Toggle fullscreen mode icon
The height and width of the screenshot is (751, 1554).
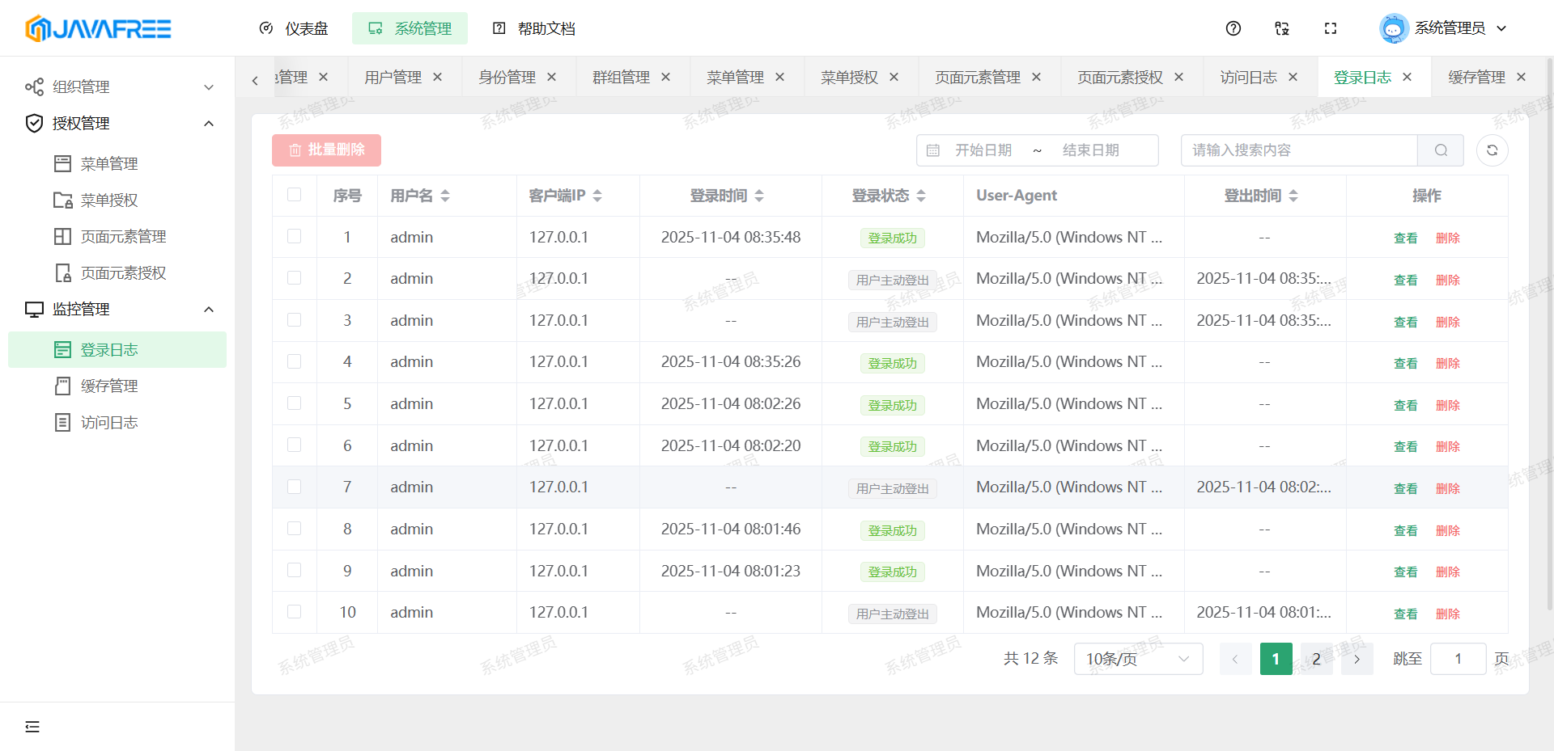[1330, 28]
